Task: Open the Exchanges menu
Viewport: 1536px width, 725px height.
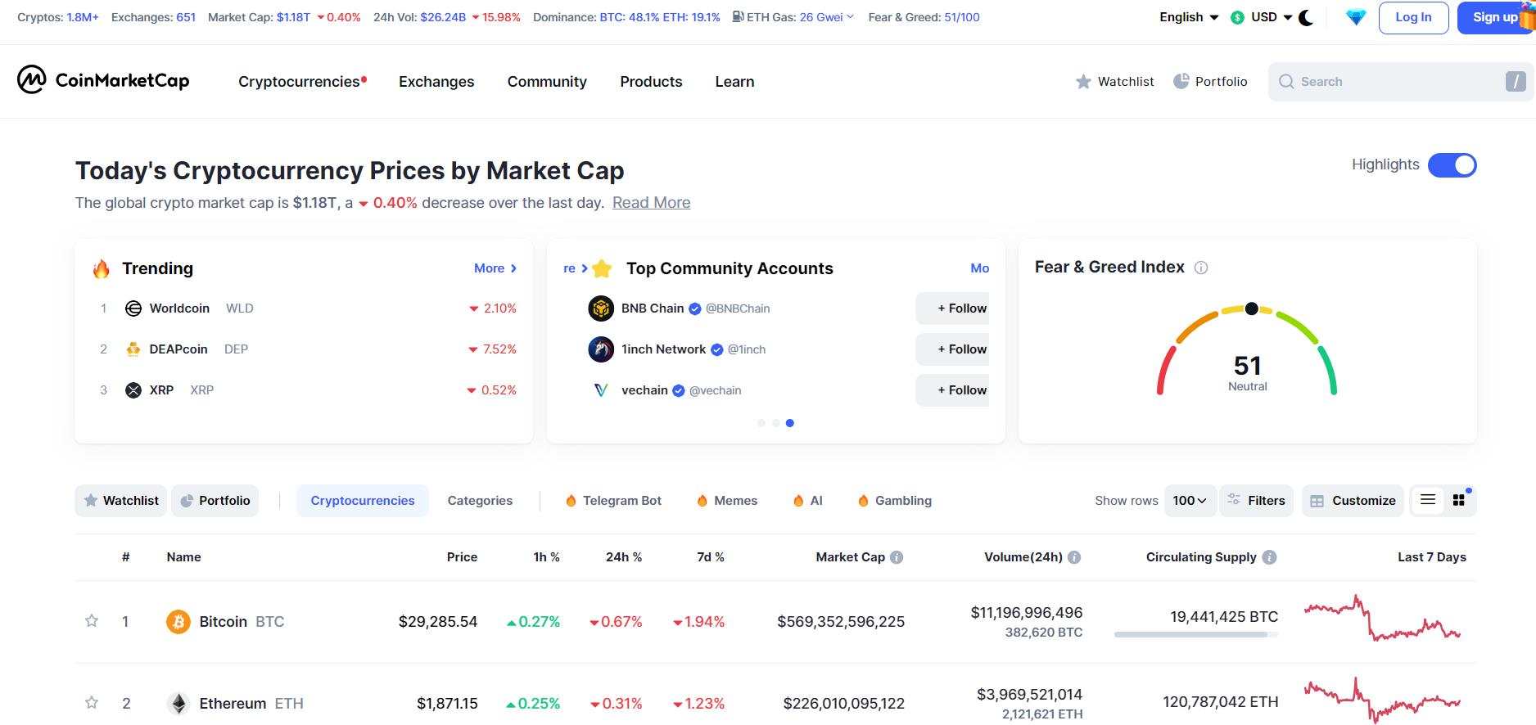Action: (x=436, y=82)
